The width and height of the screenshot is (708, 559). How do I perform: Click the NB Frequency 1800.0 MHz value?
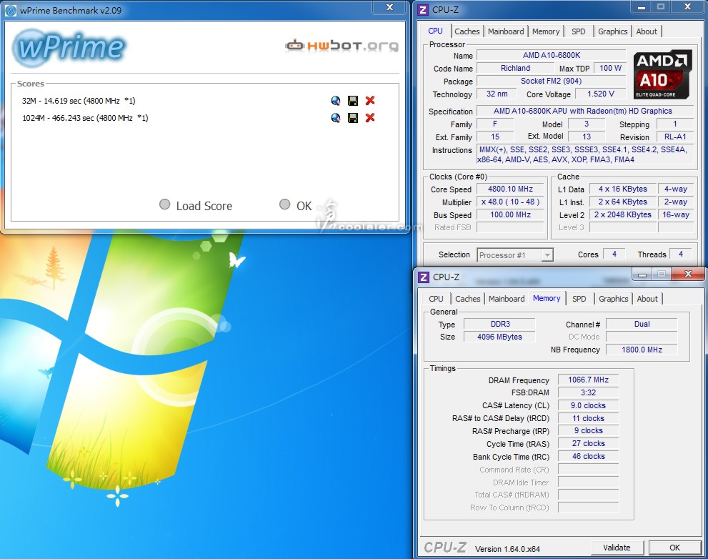pos(642,350)
